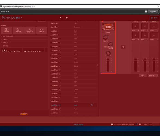
Task: Open second Master None dropdown
Action: coord(154,40)
